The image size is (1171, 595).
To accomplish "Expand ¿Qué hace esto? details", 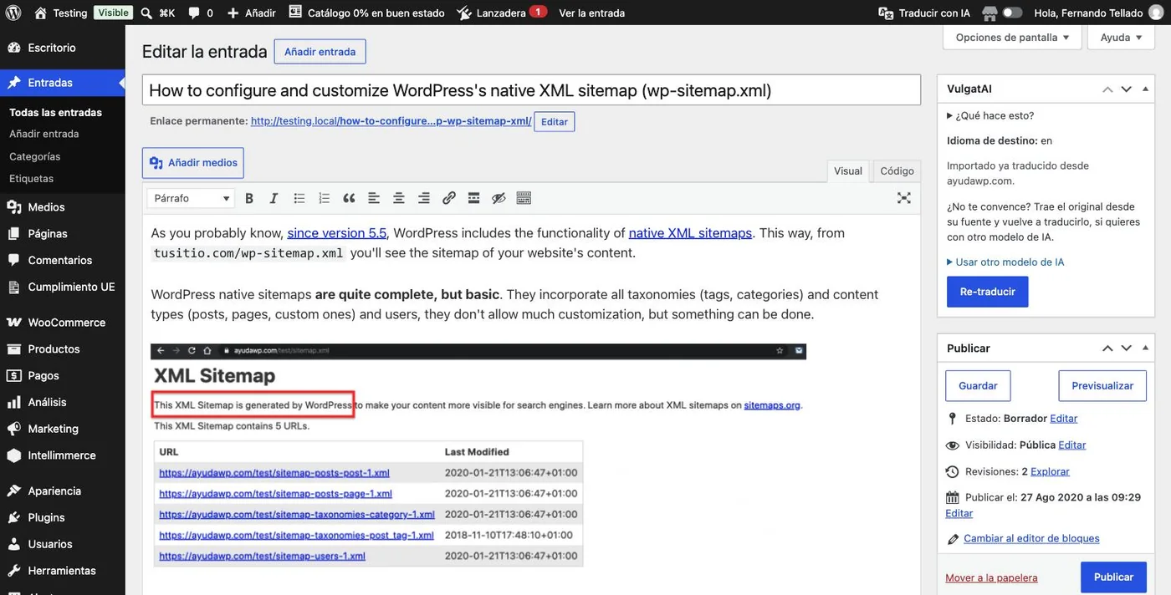I will tap(990, 115).
